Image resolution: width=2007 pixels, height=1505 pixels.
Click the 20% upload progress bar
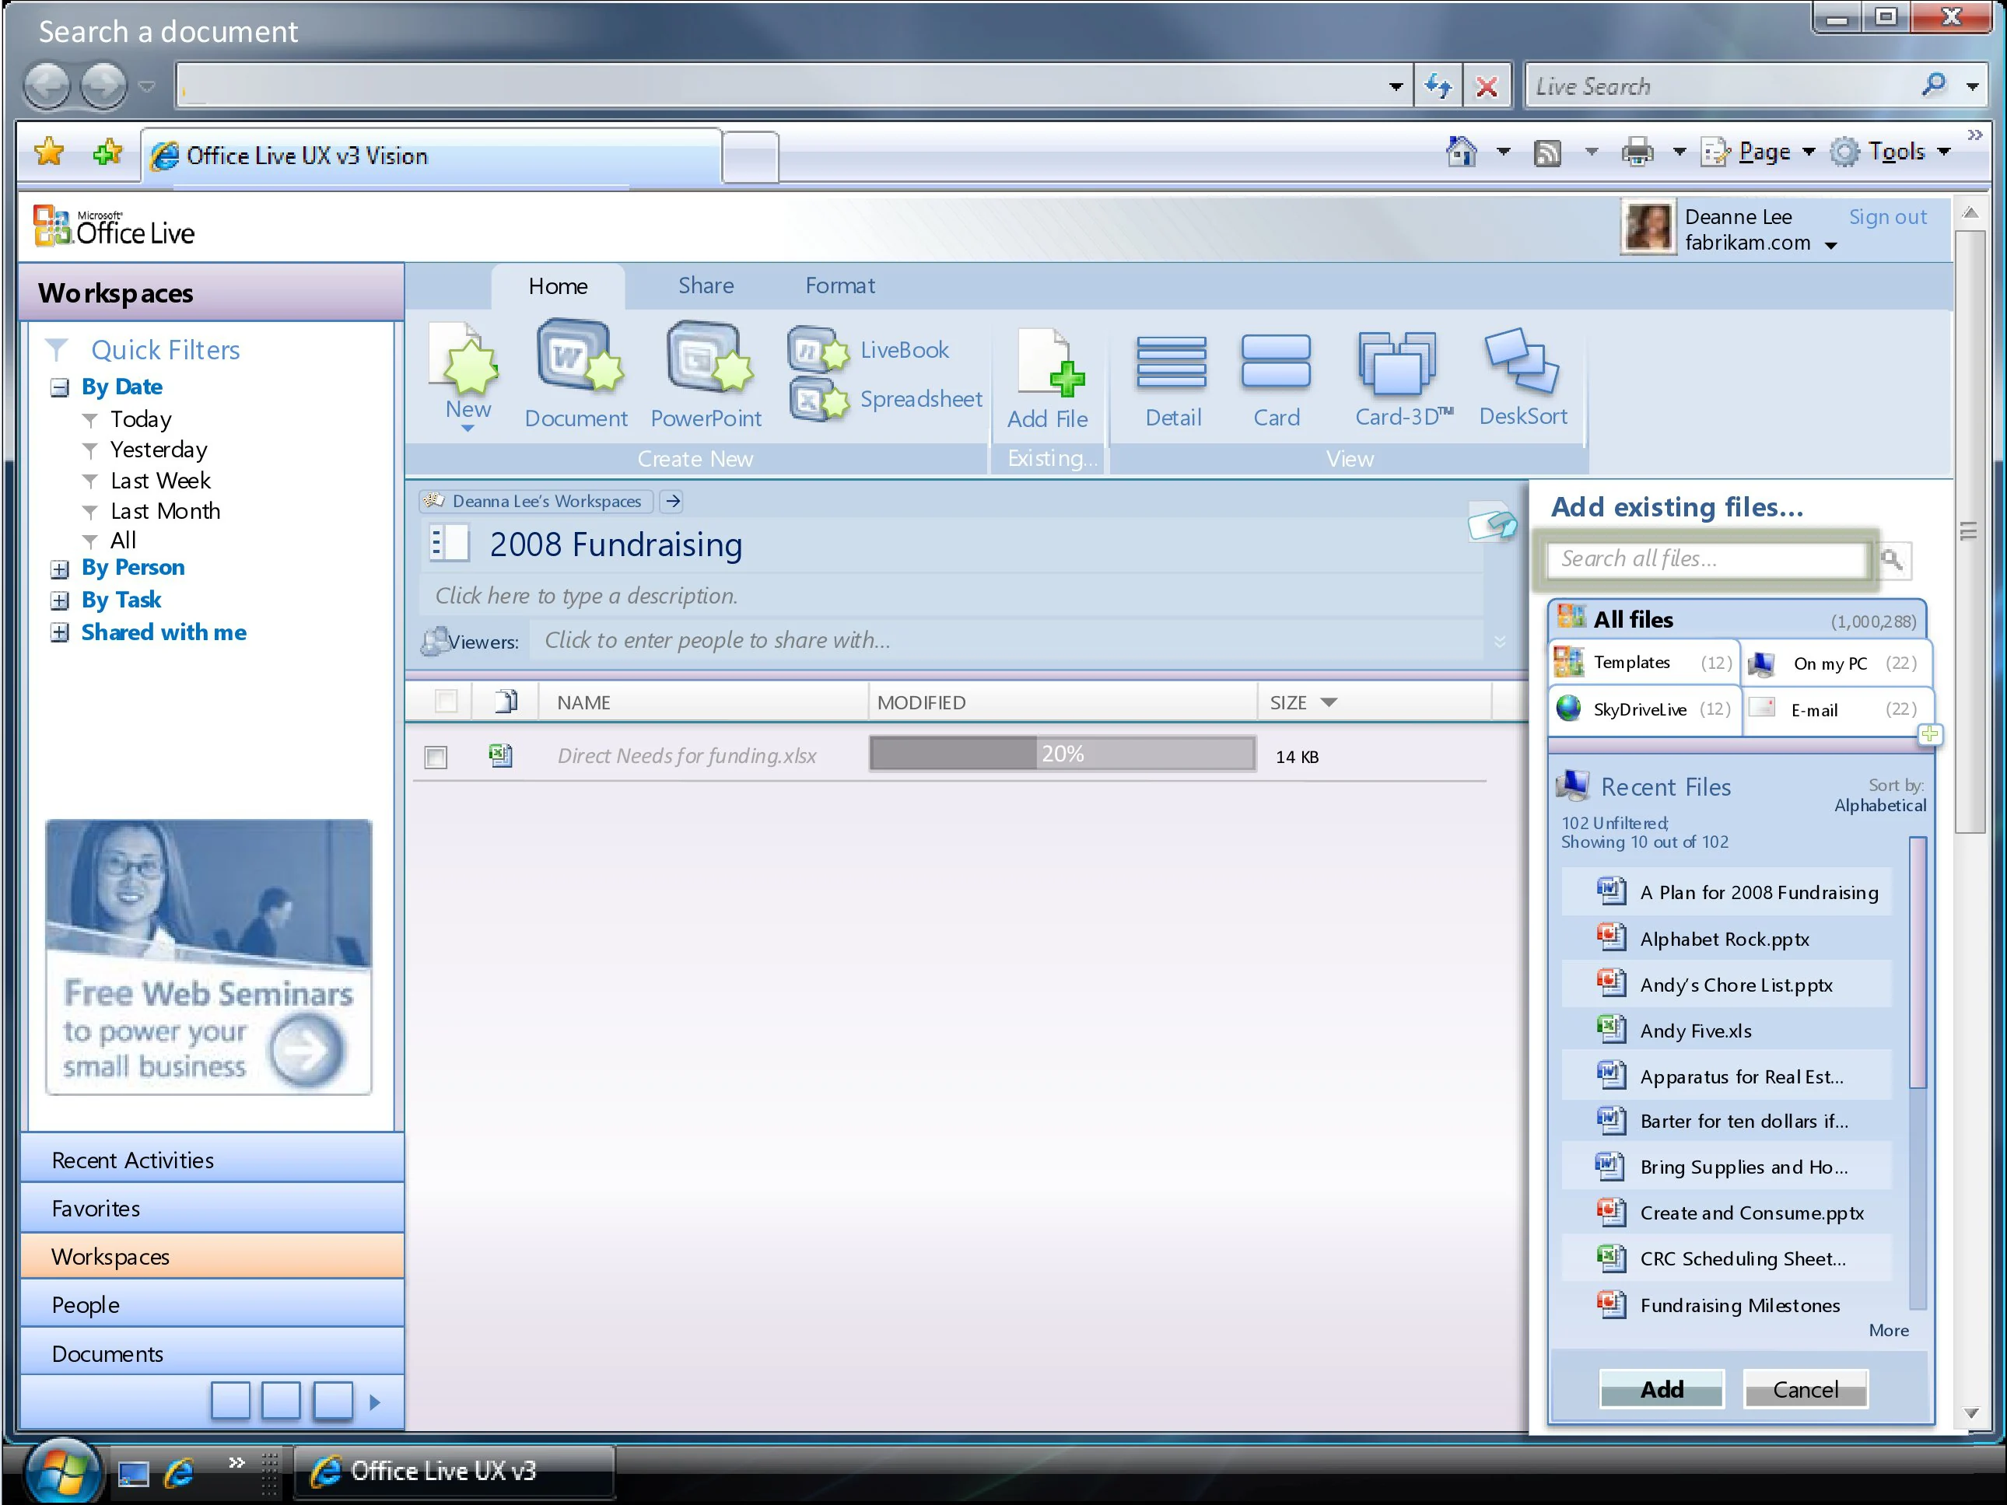tap(1062, 753)
